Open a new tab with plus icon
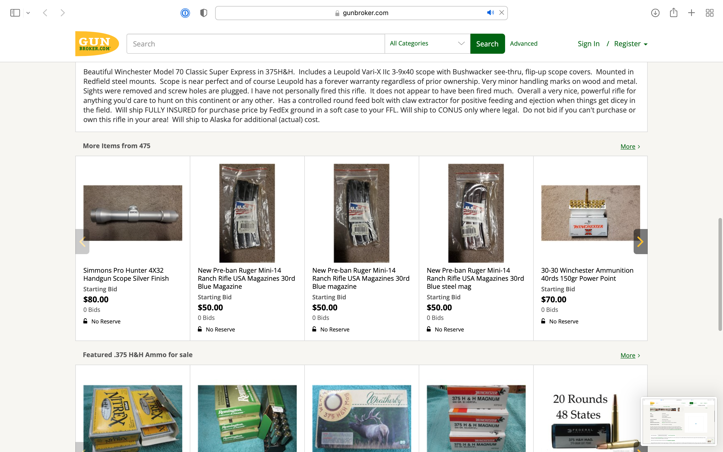 [691, 13]
